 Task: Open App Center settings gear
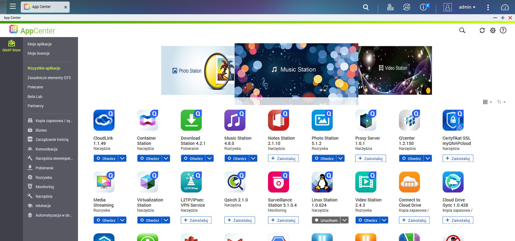click(x=493, y=30)
